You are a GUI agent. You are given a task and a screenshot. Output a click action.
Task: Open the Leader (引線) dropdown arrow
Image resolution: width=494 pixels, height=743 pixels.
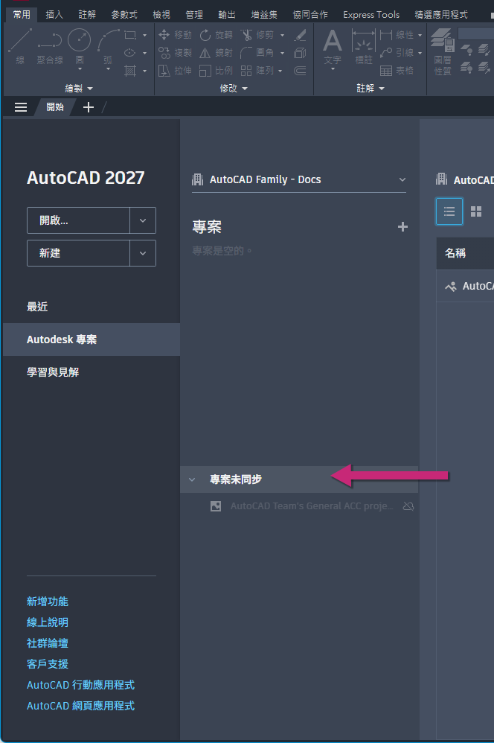[x=420, y=53]
